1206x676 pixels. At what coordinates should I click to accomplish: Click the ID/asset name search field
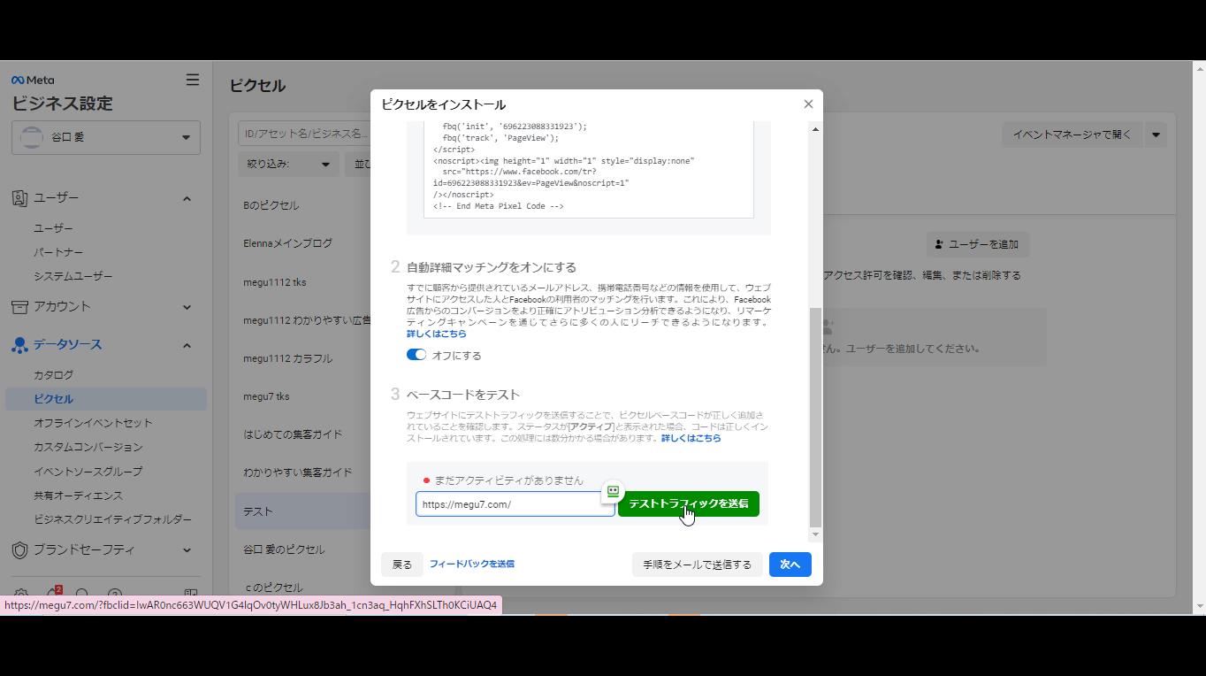point(305,134)
